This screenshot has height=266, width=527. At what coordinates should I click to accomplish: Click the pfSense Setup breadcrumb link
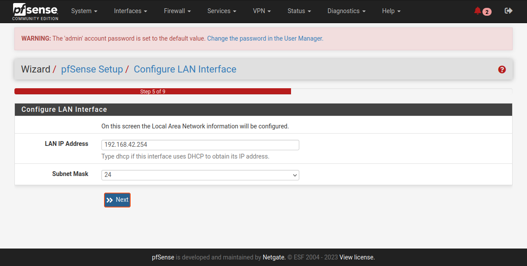[92, 69]
